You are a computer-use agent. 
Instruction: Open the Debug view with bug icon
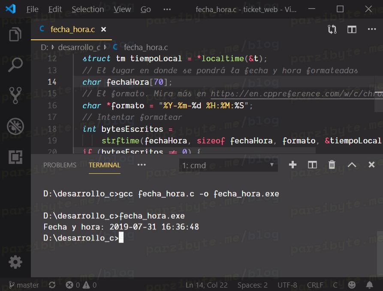coord(15,126)
